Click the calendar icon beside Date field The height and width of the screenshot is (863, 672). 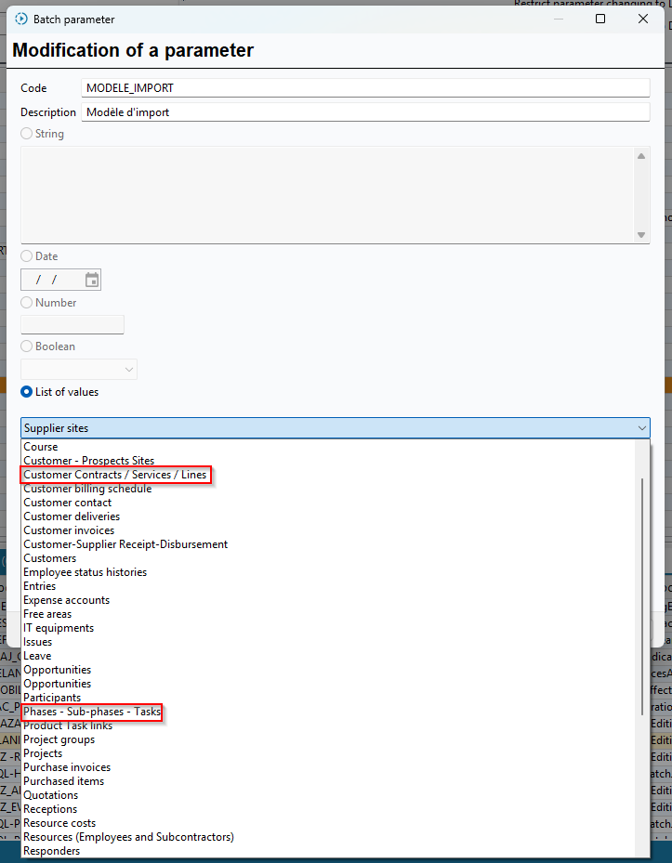click(x=91, y=280)
